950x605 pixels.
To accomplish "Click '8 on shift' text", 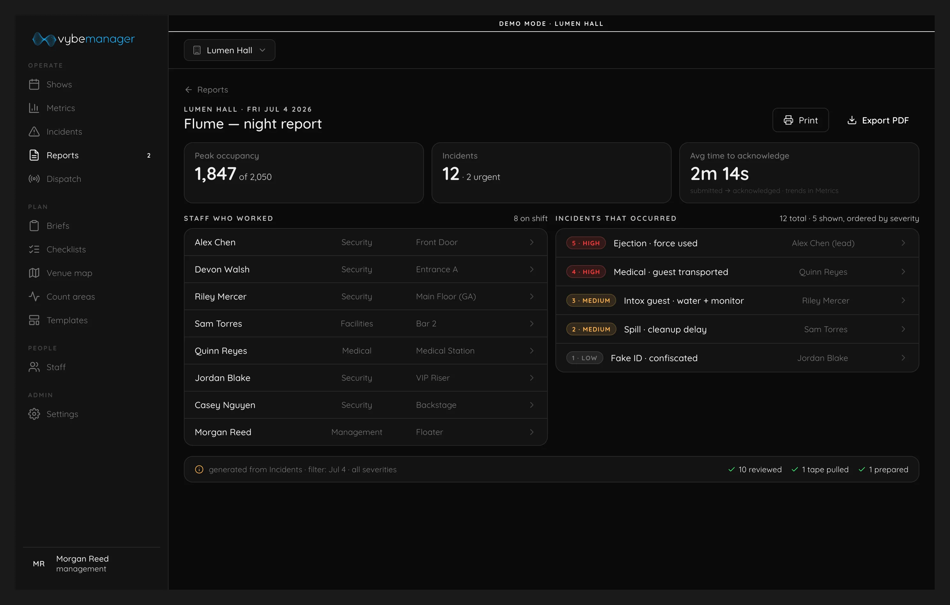I will coord(530,219).
